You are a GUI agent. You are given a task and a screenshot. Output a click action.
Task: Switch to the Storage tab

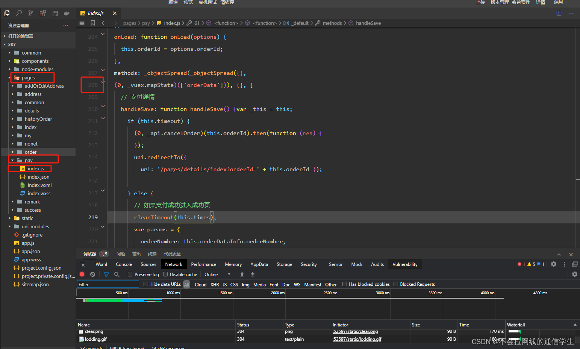285,264
